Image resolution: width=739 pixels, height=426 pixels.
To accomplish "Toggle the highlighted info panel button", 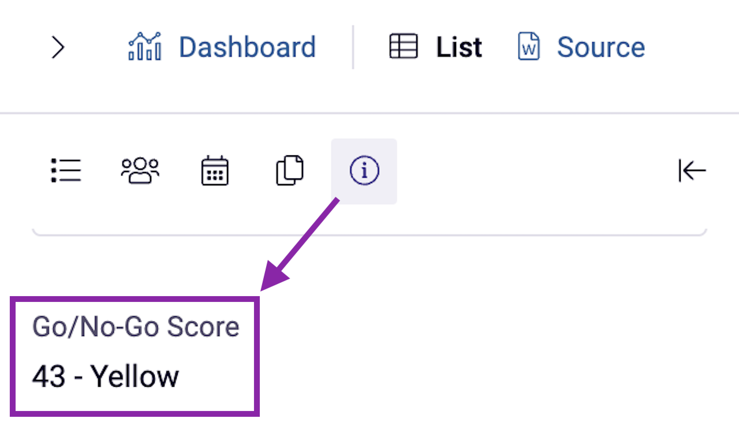I will pyautogui.click(x=364, y=170).
